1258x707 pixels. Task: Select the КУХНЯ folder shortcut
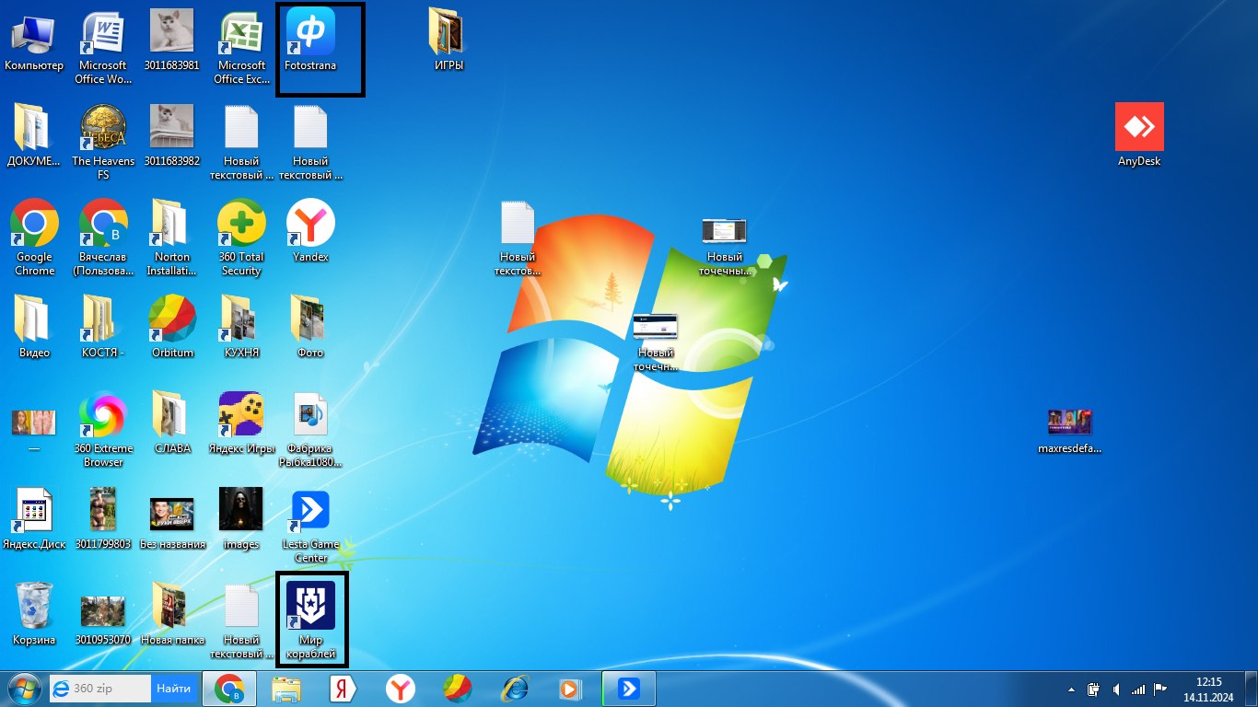coord(241,327)
